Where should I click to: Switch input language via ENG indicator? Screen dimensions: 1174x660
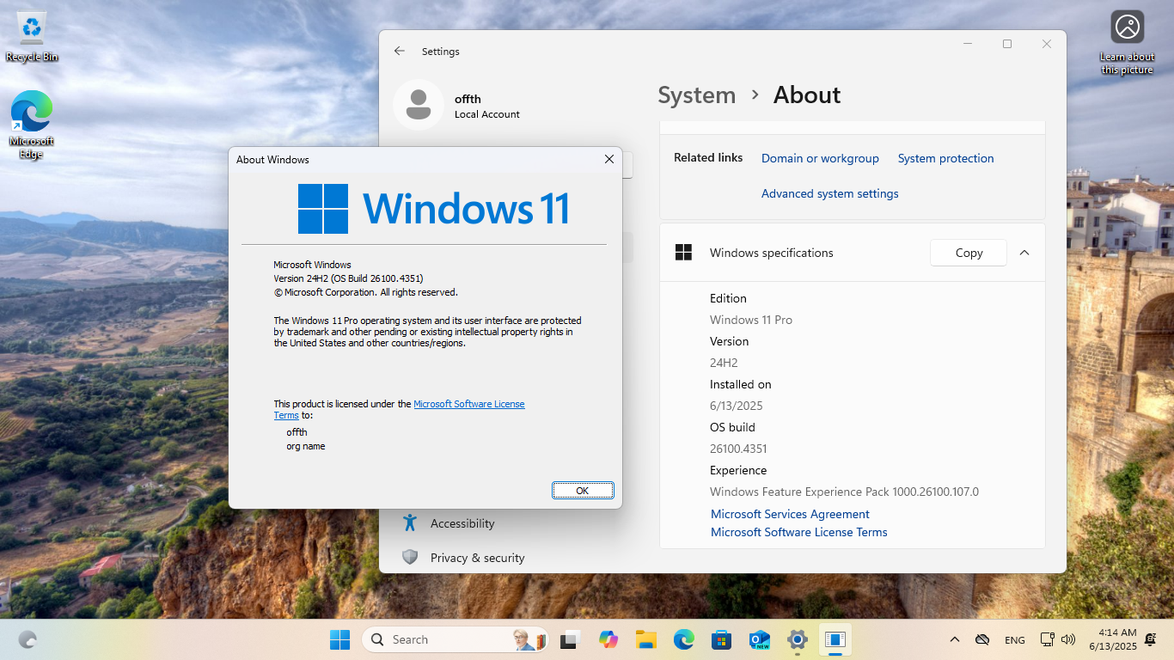coord(1014,639)
